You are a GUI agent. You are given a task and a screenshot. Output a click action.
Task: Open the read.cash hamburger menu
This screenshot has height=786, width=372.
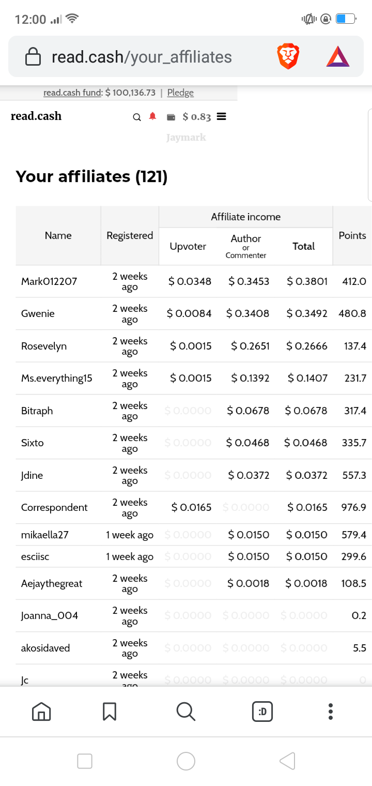(x=221, y=117)
